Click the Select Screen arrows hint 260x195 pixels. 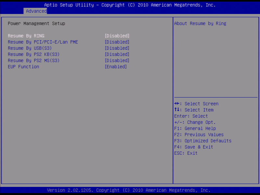tap(196, 104)
